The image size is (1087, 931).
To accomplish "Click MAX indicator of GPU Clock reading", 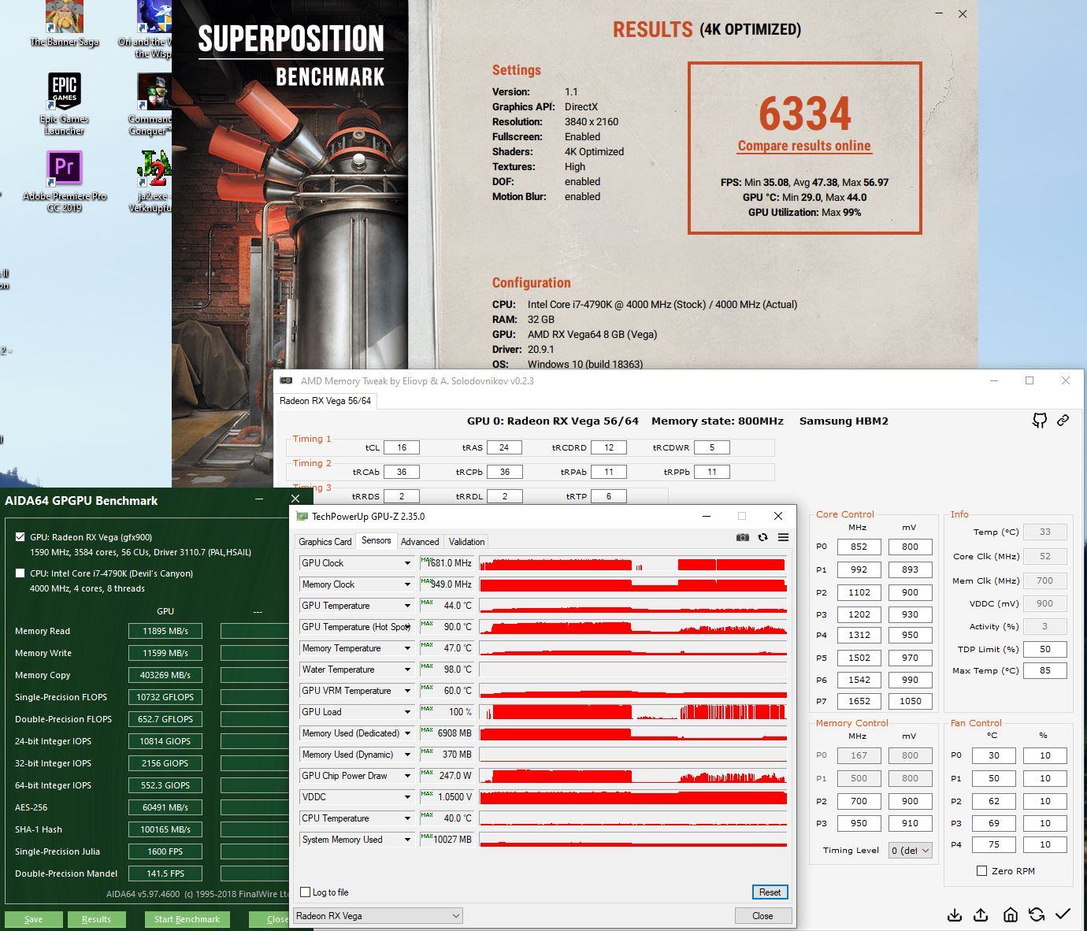I will tap(427, 560).
